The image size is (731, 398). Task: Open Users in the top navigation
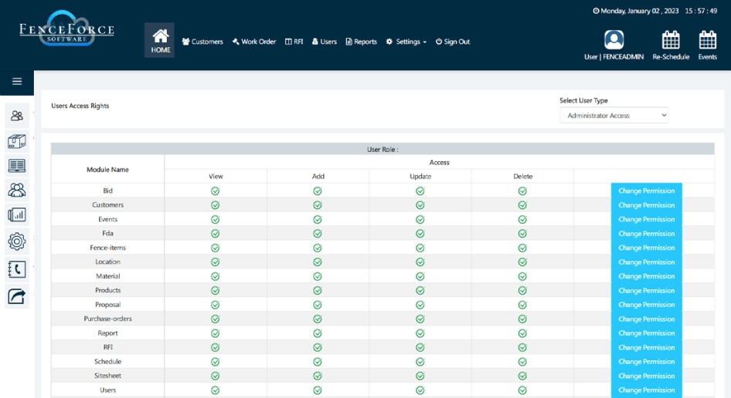tap(325, 42)
